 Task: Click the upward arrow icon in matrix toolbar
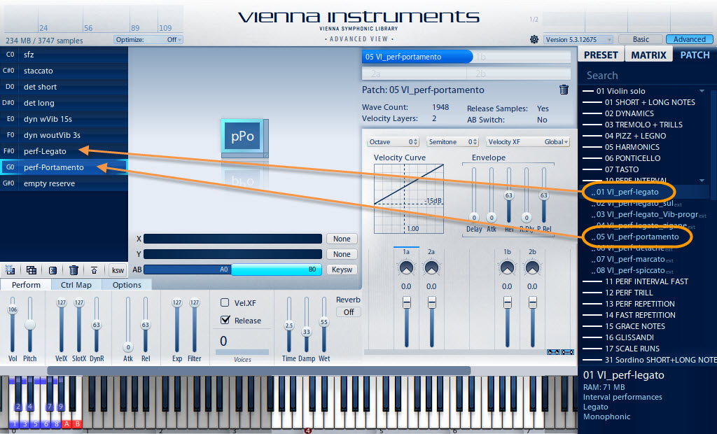(x=95, y=269)
